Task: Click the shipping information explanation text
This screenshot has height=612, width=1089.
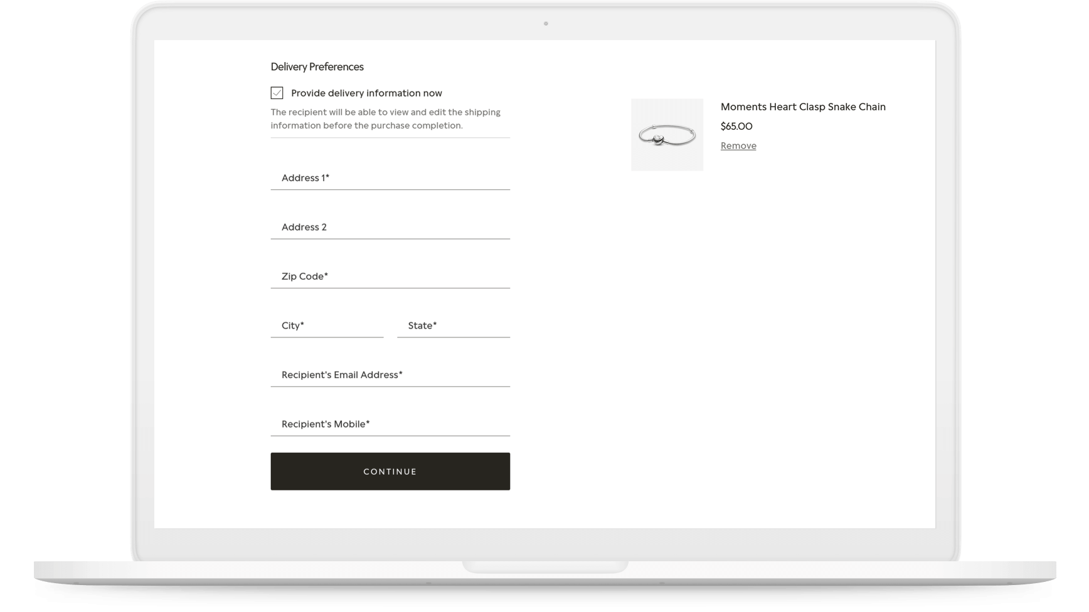Action: click(x=385, y=119)
